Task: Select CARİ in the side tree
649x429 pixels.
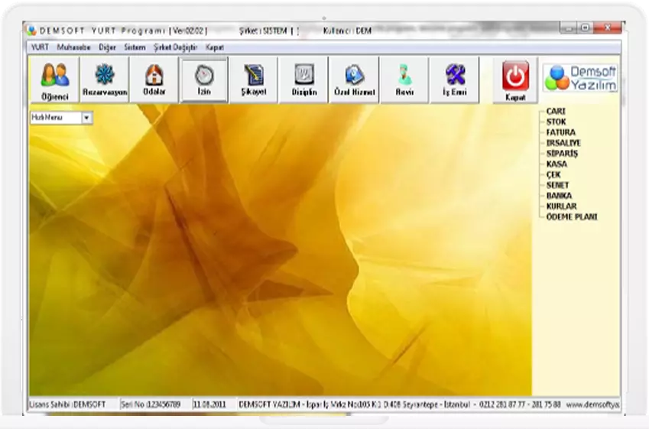Action: pyautogui.click(x=556, y=111)
